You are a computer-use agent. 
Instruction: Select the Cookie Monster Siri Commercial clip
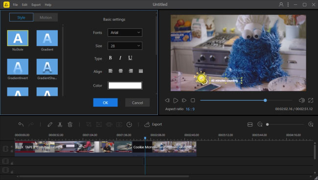(164, 148)
